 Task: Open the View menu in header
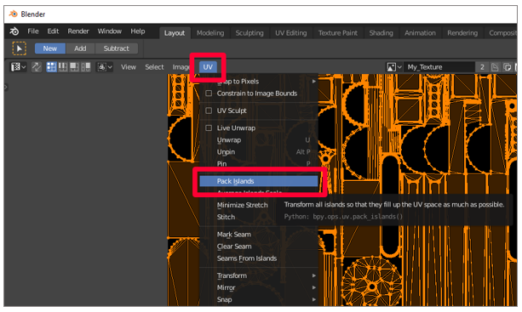pos(129,67)
